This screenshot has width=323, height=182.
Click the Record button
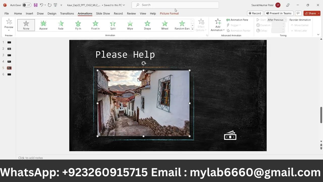coord(255,13)
